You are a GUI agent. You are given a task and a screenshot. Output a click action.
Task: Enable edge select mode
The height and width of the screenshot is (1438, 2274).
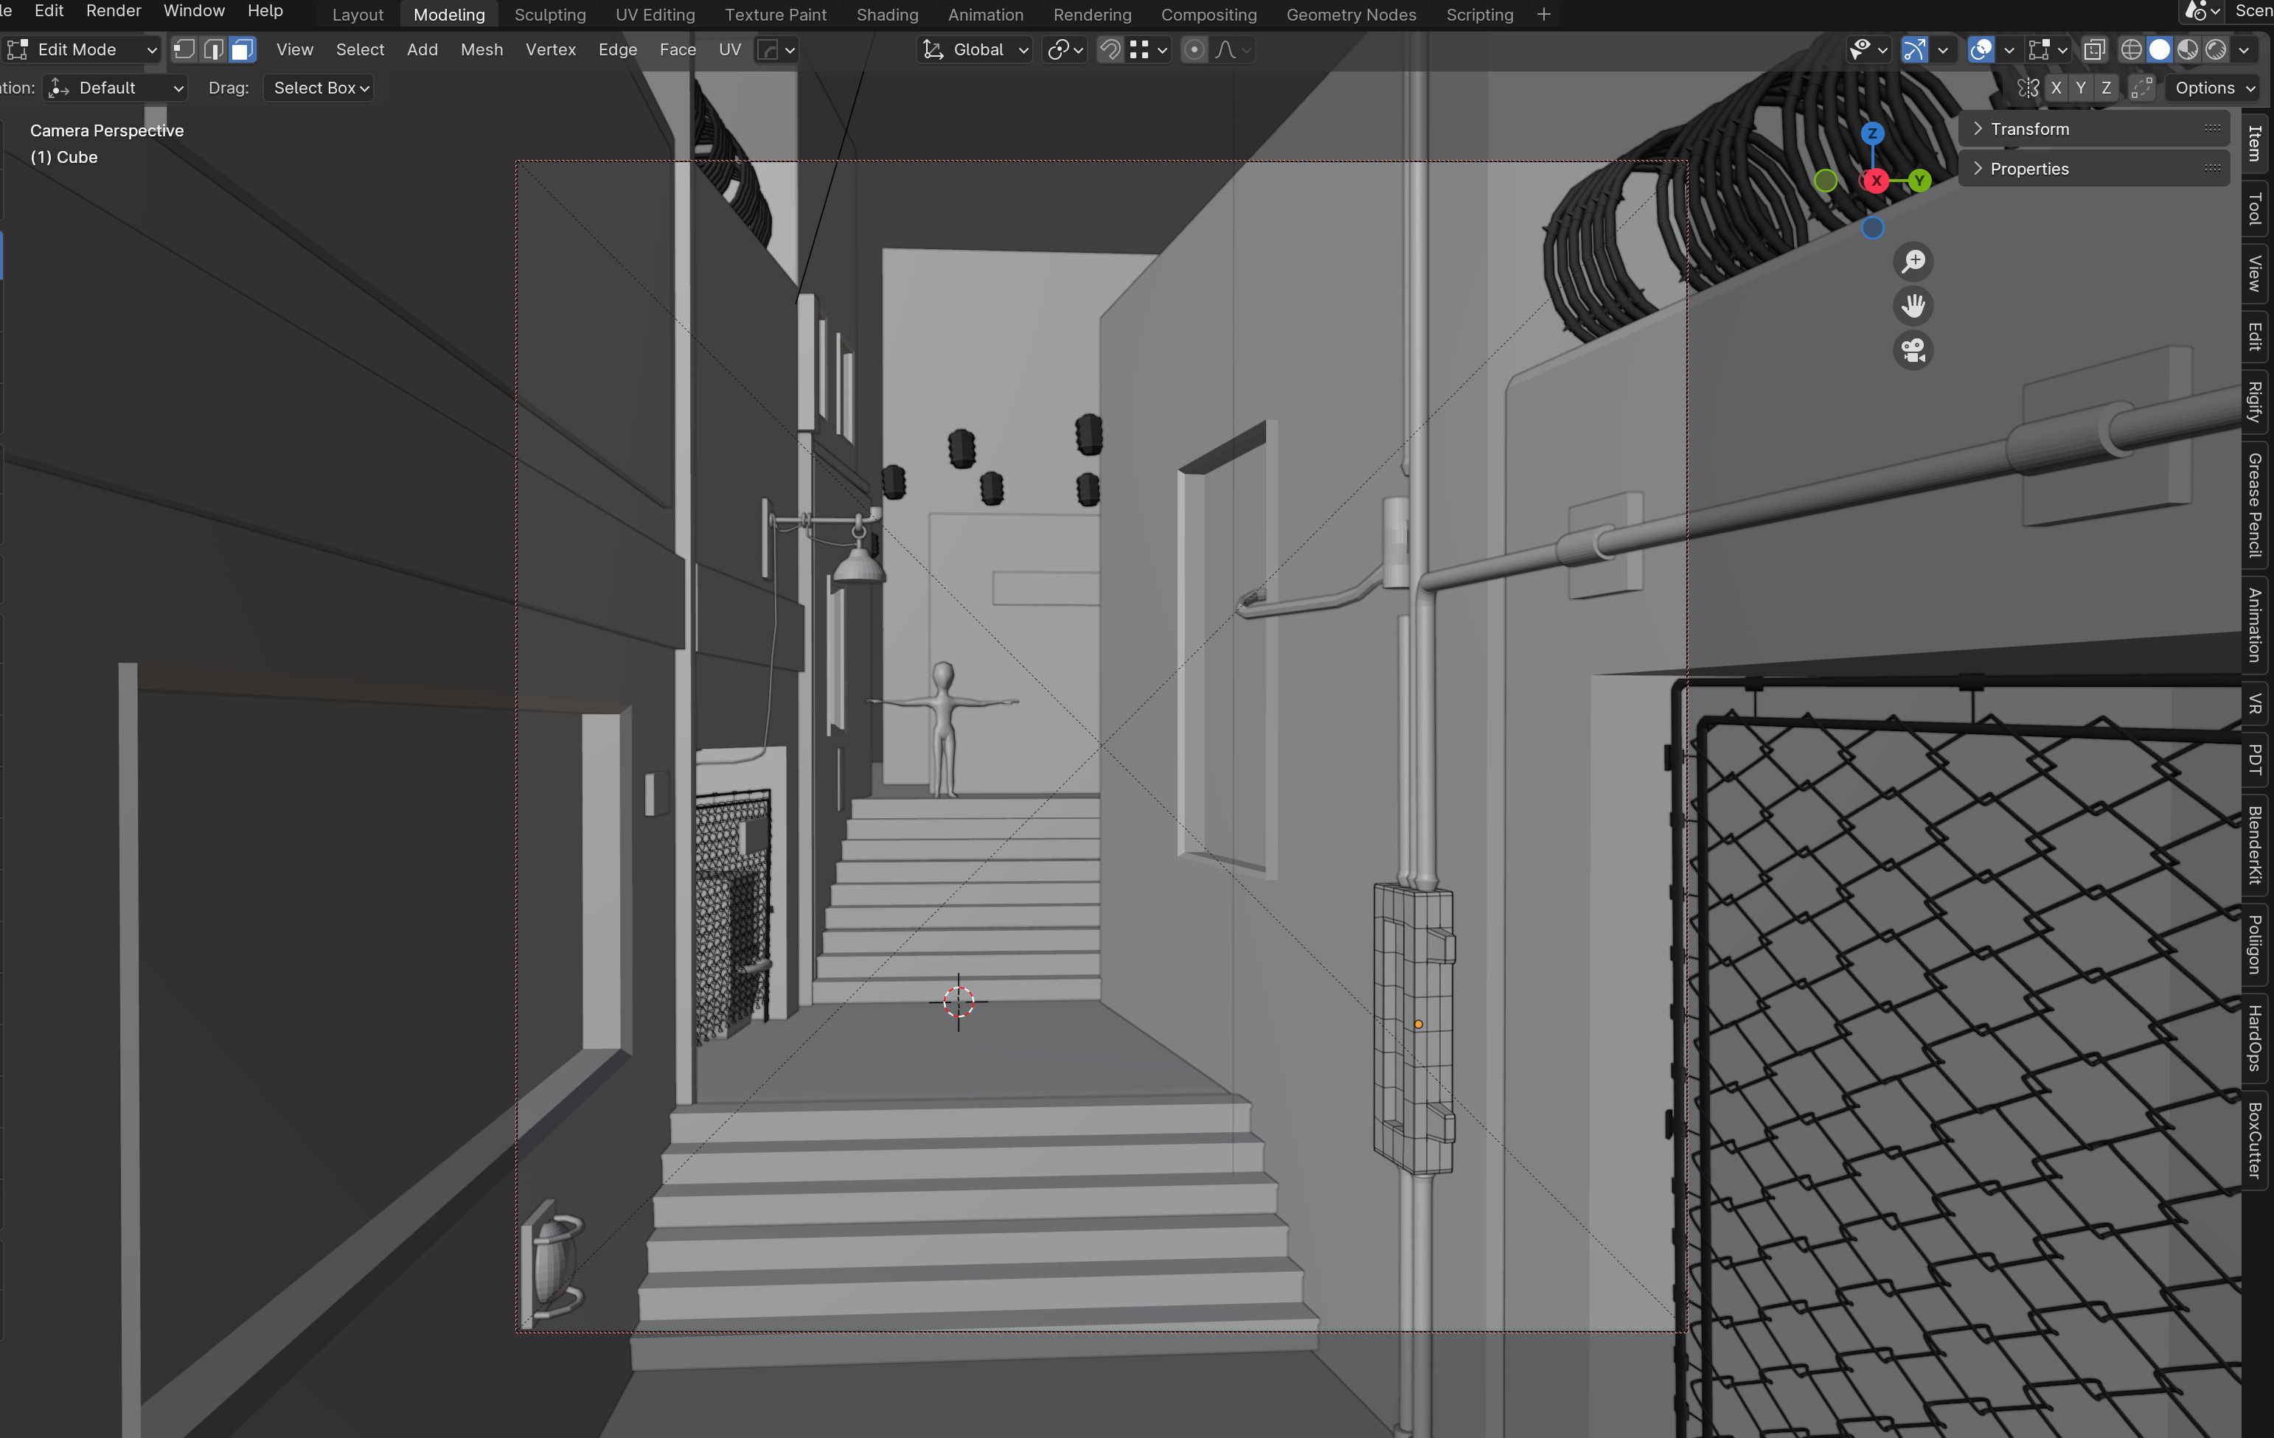tap(213, 49)
